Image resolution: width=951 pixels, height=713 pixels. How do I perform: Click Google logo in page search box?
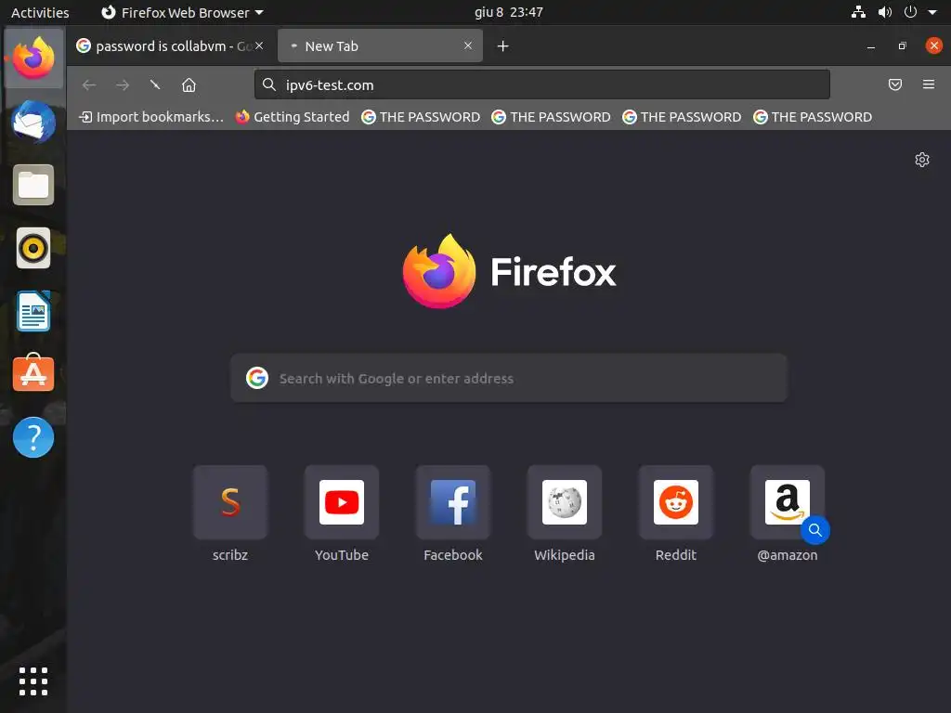coord(257,378)
